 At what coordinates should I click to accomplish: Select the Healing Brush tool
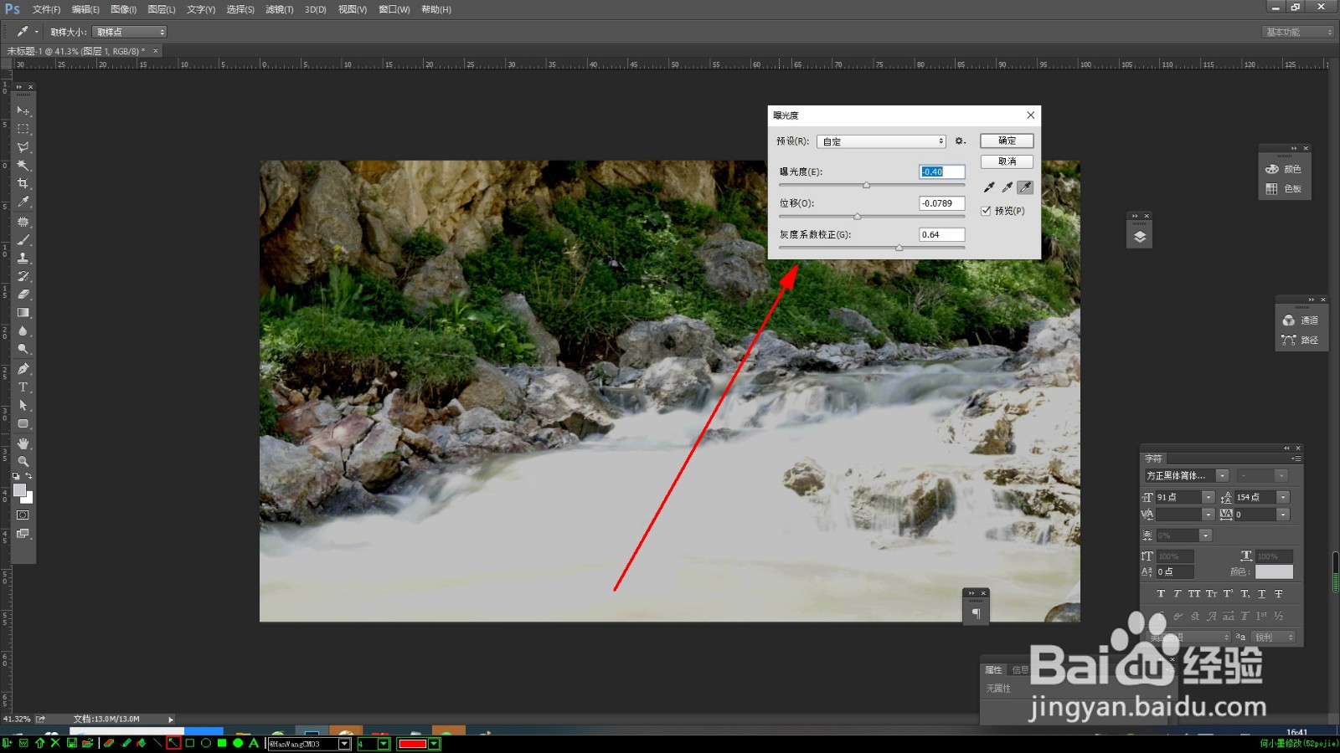(x=23, y=222)
